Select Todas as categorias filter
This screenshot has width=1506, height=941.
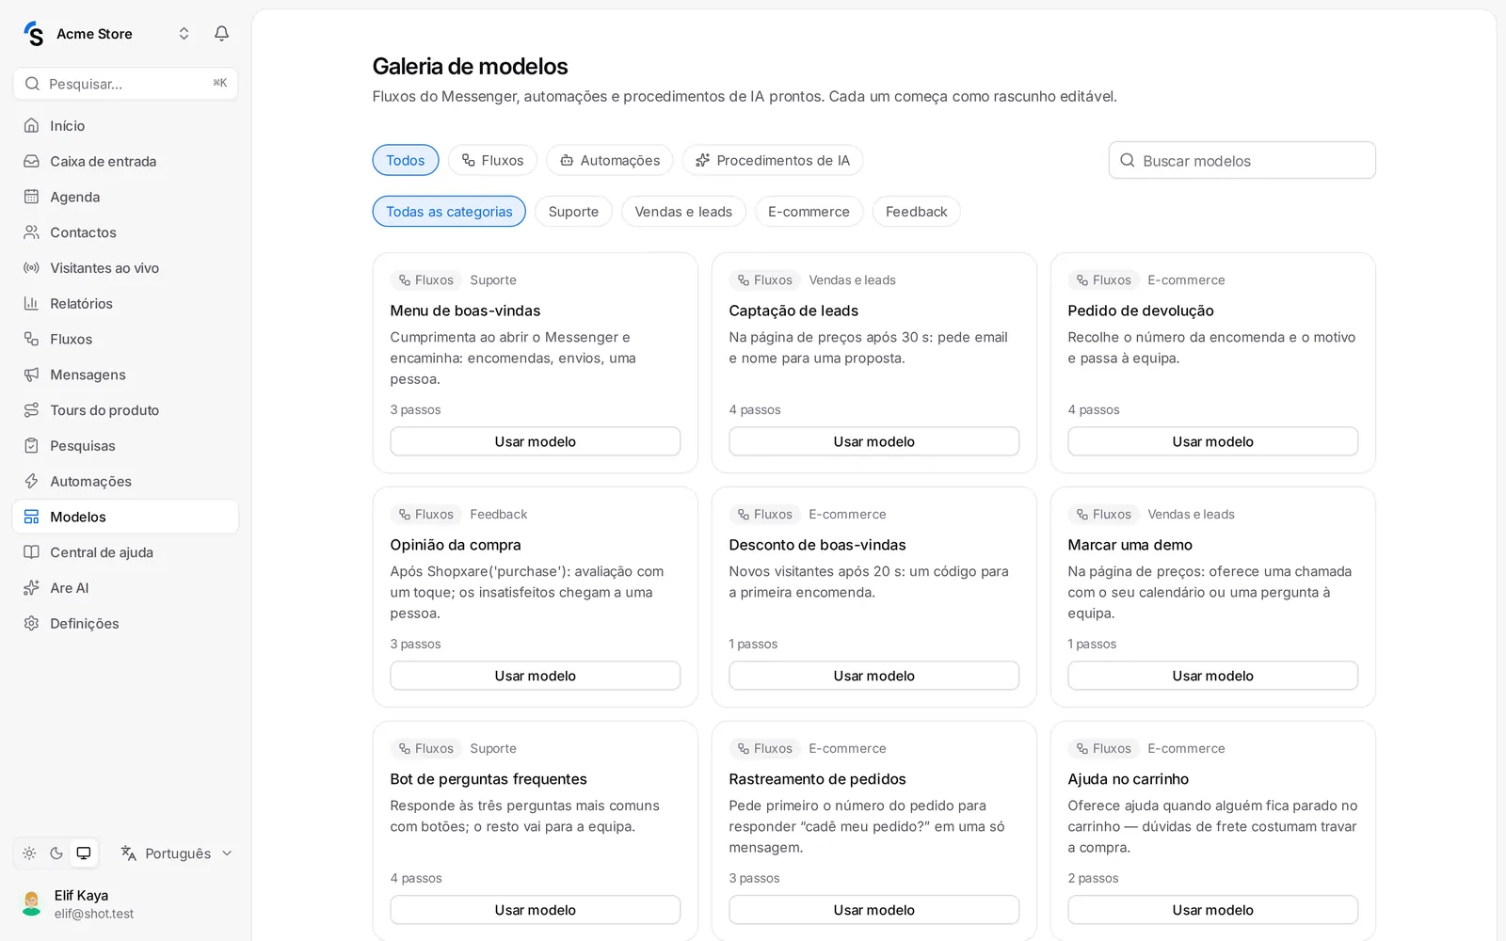[449, 212]
